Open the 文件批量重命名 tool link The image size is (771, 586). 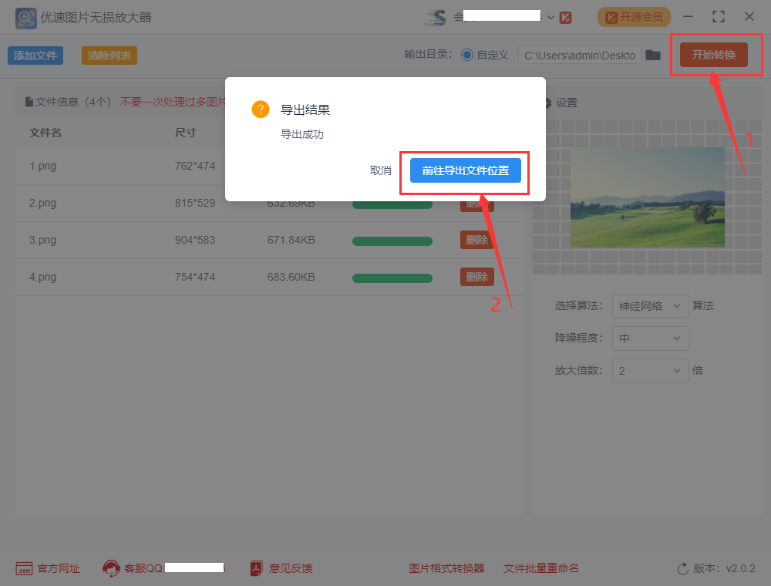pos(540,568)
